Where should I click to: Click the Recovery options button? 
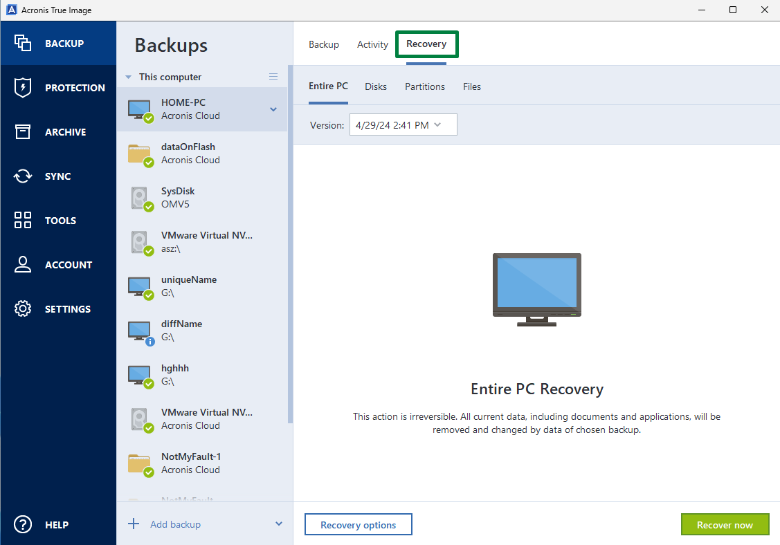[x=358, y=524]
